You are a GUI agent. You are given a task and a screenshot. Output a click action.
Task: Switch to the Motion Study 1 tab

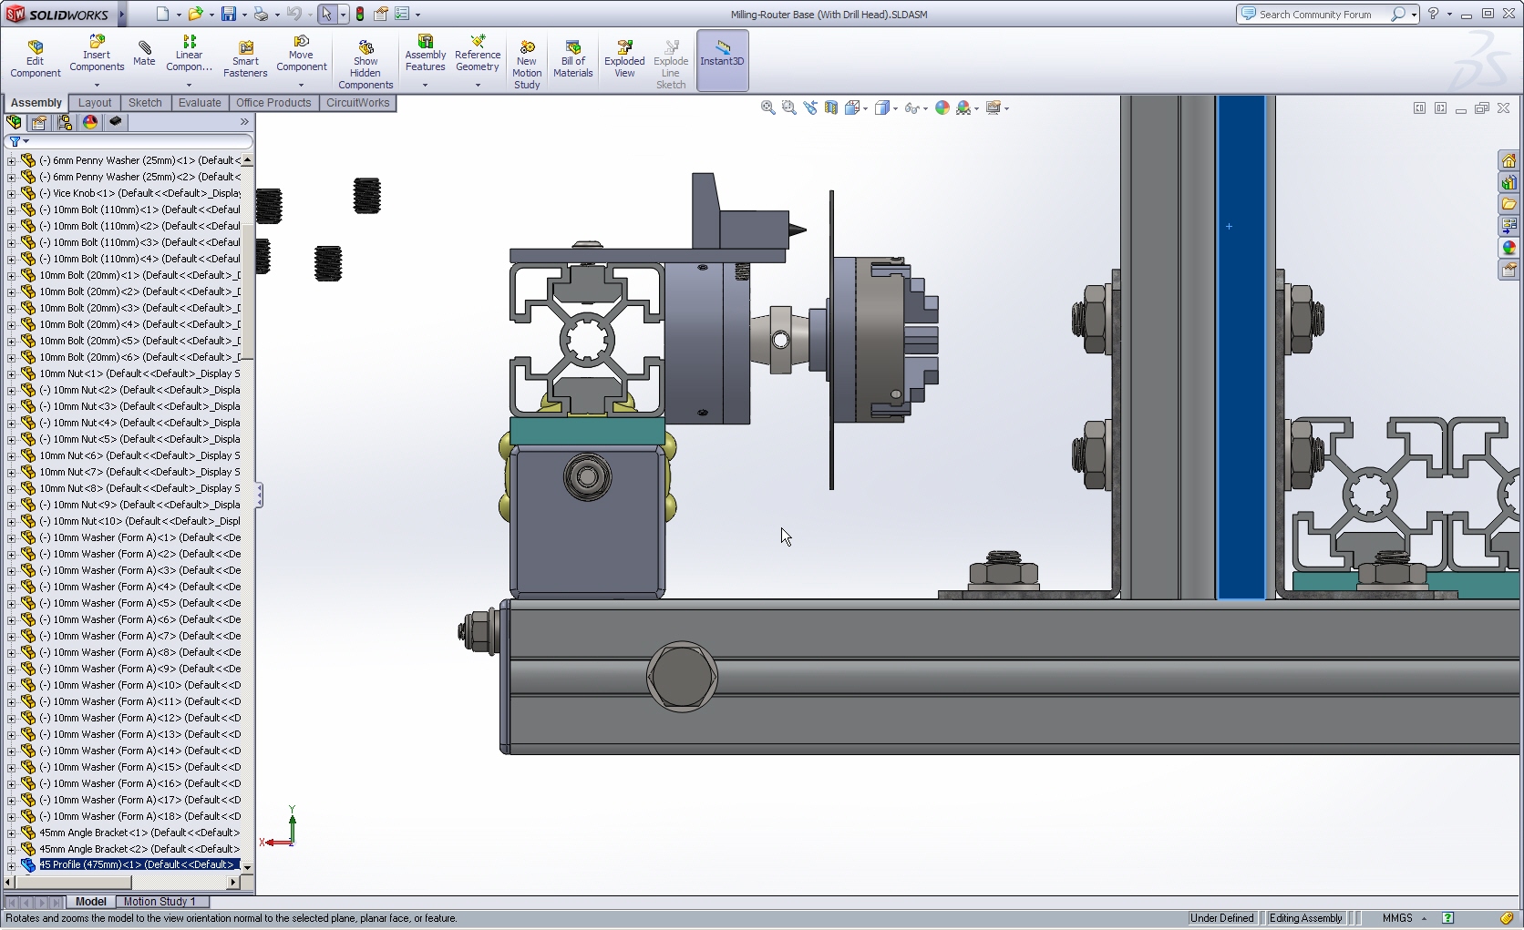160,902
